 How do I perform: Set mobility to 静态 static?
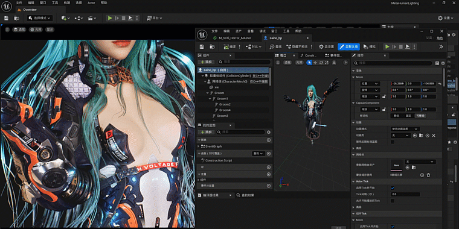[396, 116]
